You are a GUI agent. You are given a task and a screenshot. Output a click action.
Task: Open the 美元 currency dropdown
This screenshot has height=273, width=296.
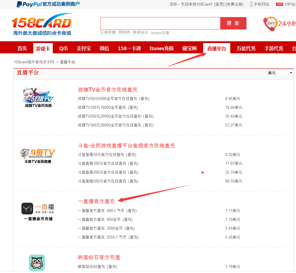pos(280,73)
